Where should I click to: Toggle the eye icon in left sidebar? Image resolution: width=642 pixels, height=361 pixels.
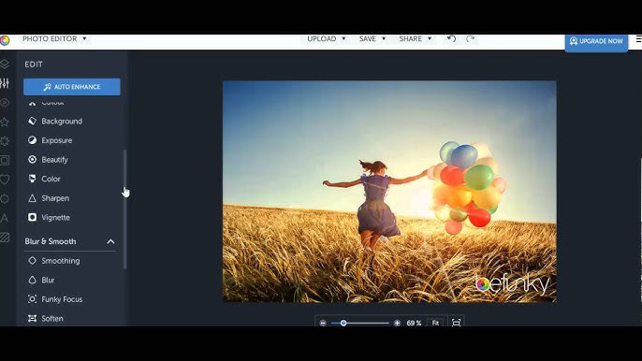coord(5,102)
